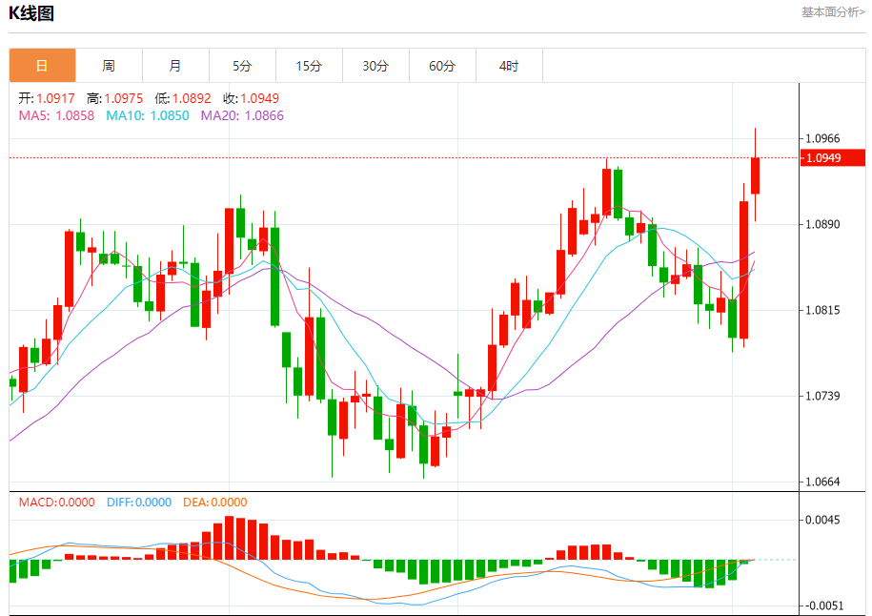
Task: Click the tallest red MACD histogram bar
Action: 229,538
